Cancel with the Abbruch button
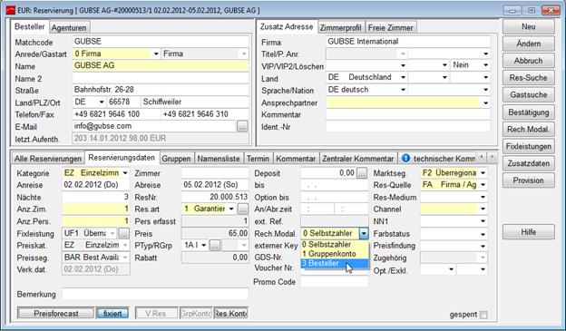 click(x=529, y=61)
